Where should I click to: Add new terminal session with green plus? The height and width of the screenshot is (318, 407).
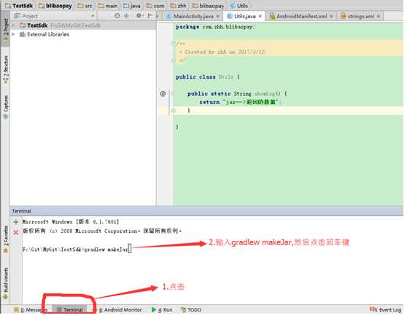click(16, 222)
